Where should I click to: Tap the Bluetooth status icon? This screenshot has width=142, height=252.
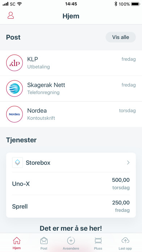(116, 4)
